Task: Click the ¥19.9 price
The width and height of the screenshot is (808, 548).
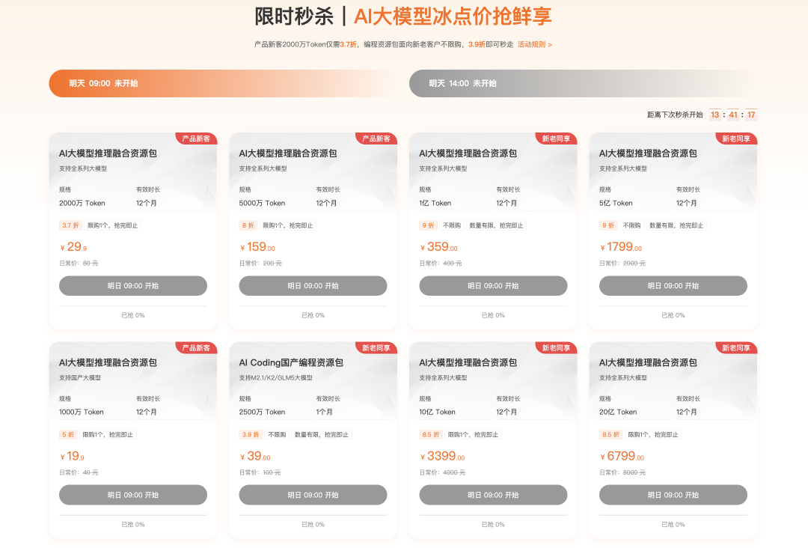Action: click(72, 456)
